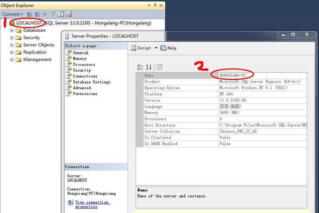
Task: Click the Property Pages icon
Action: point(159,67)
